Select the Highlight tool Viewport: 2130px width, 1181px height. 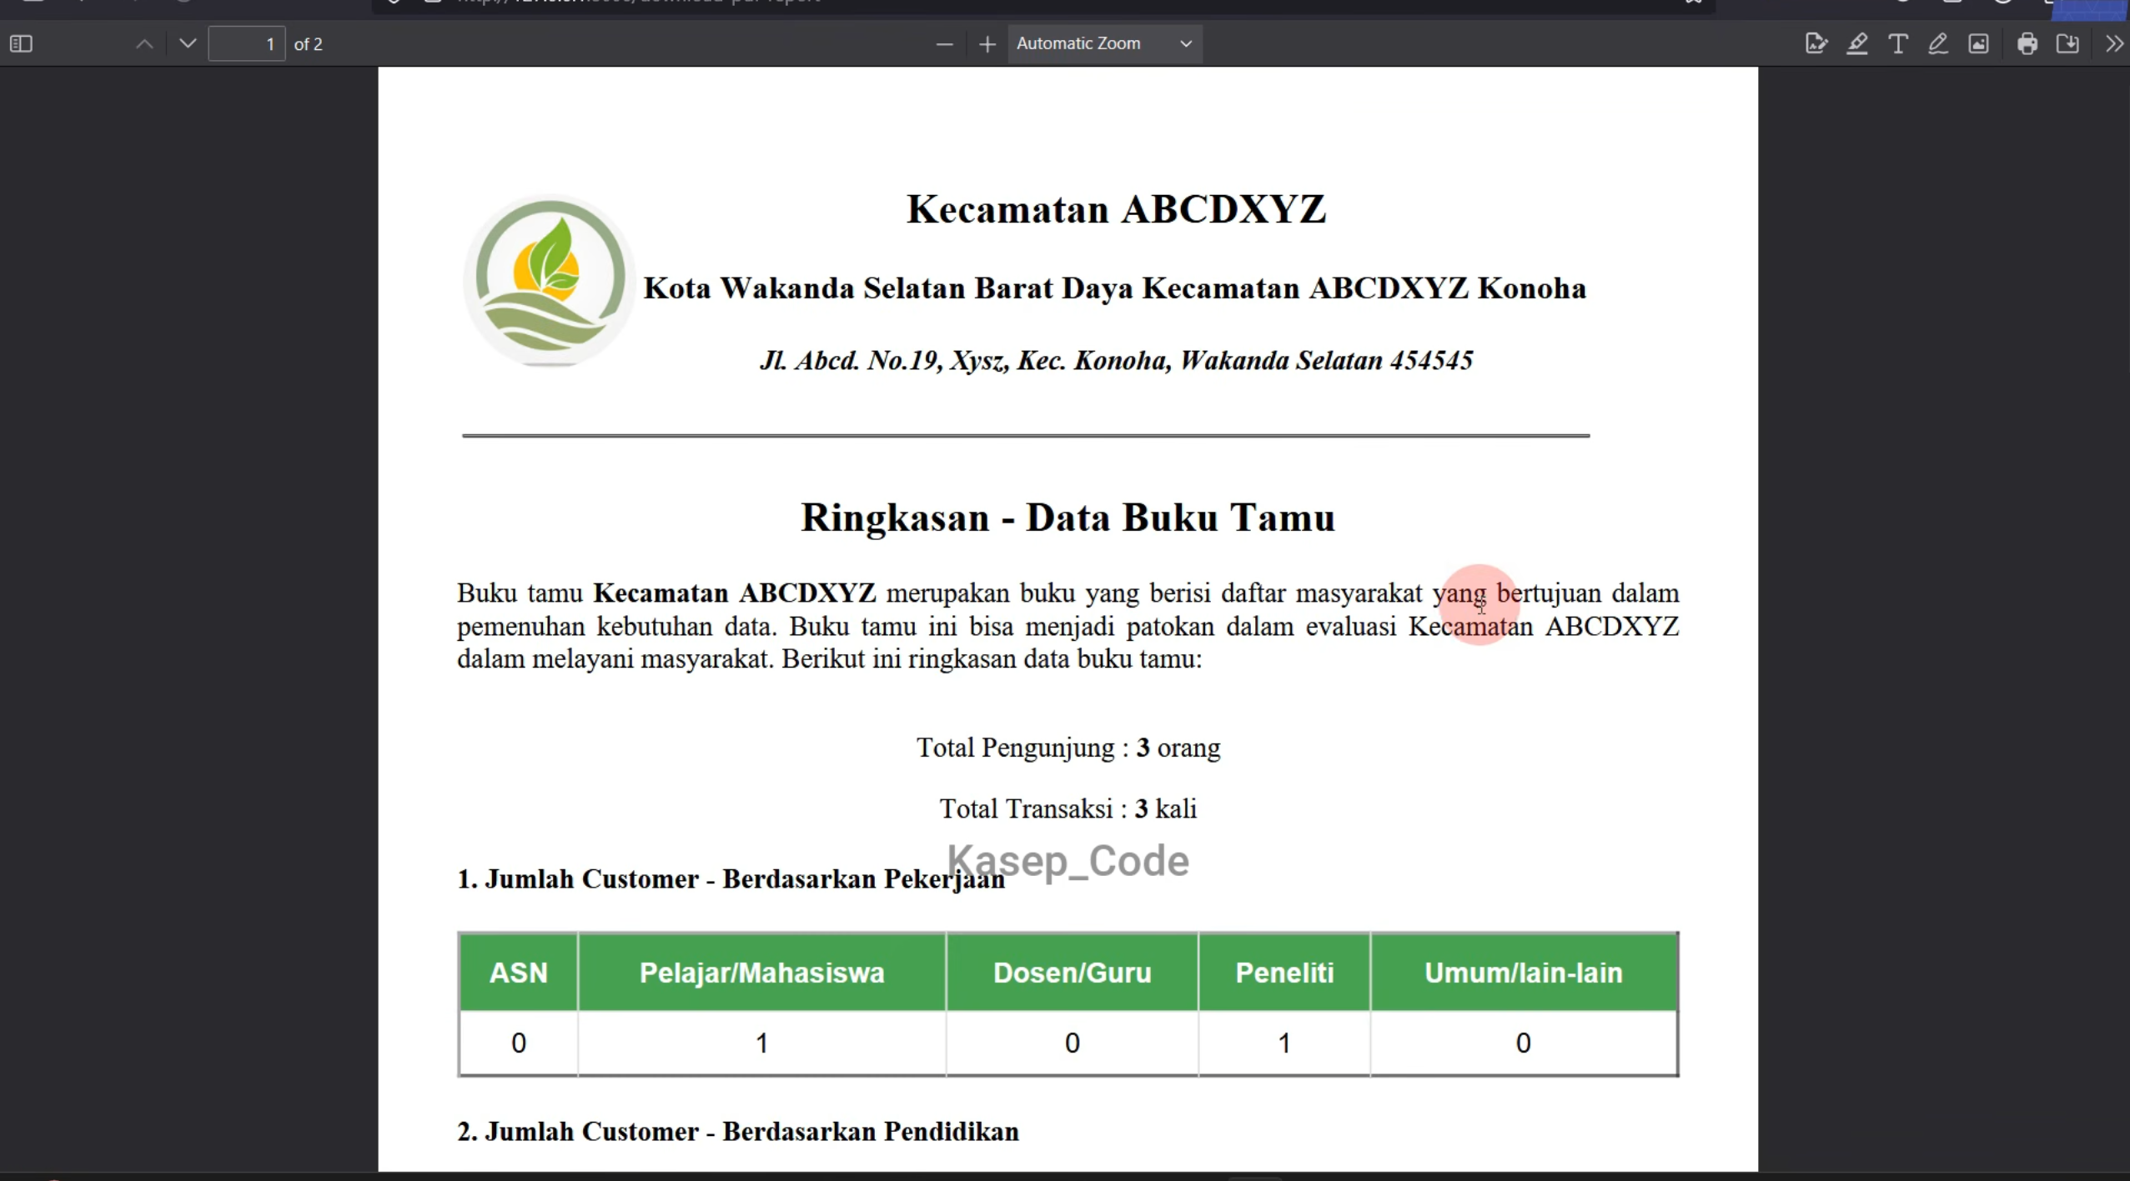click(1857, 43)
